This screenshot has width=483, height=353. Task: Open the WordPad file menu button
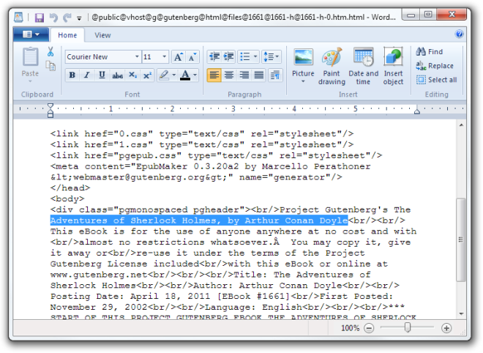[31, 34]
